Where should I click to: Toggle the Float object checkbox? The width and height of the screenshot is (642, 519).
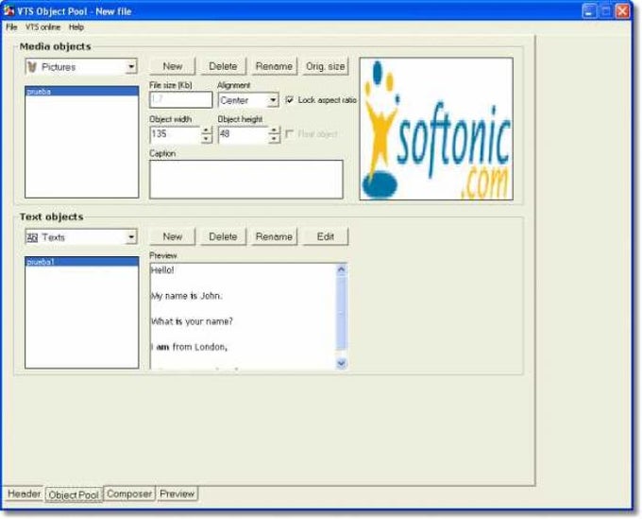point(290,134)
